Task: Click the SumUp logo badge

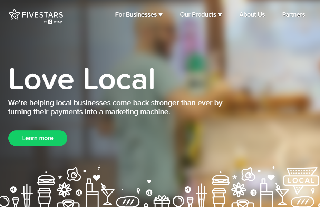Action: click(55, 22)
